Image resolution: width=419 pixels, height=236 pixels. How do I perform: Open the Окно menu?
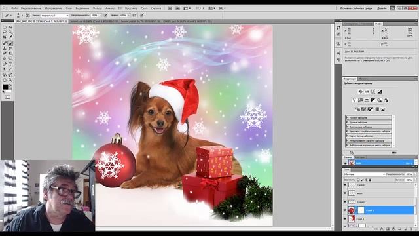pos(144,9)
